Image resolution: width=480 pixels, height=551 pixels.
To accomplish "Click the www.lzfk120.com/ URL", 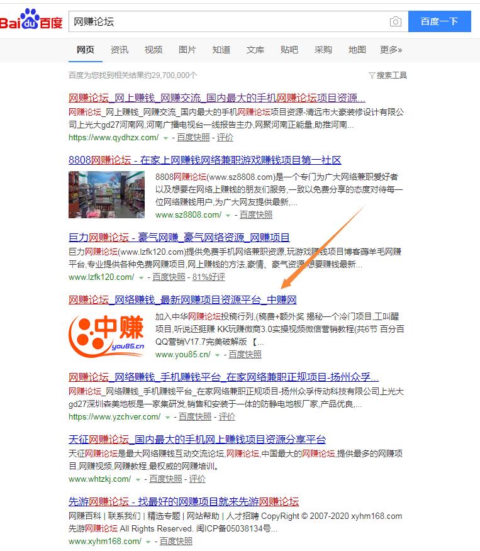I will click(x=101, y=277).
